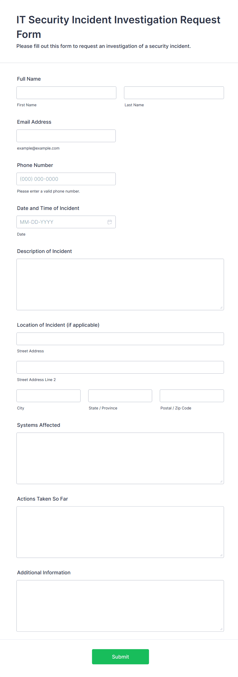Focus the City input field
Screen dimensions: 238x677
tap(48, 396)
